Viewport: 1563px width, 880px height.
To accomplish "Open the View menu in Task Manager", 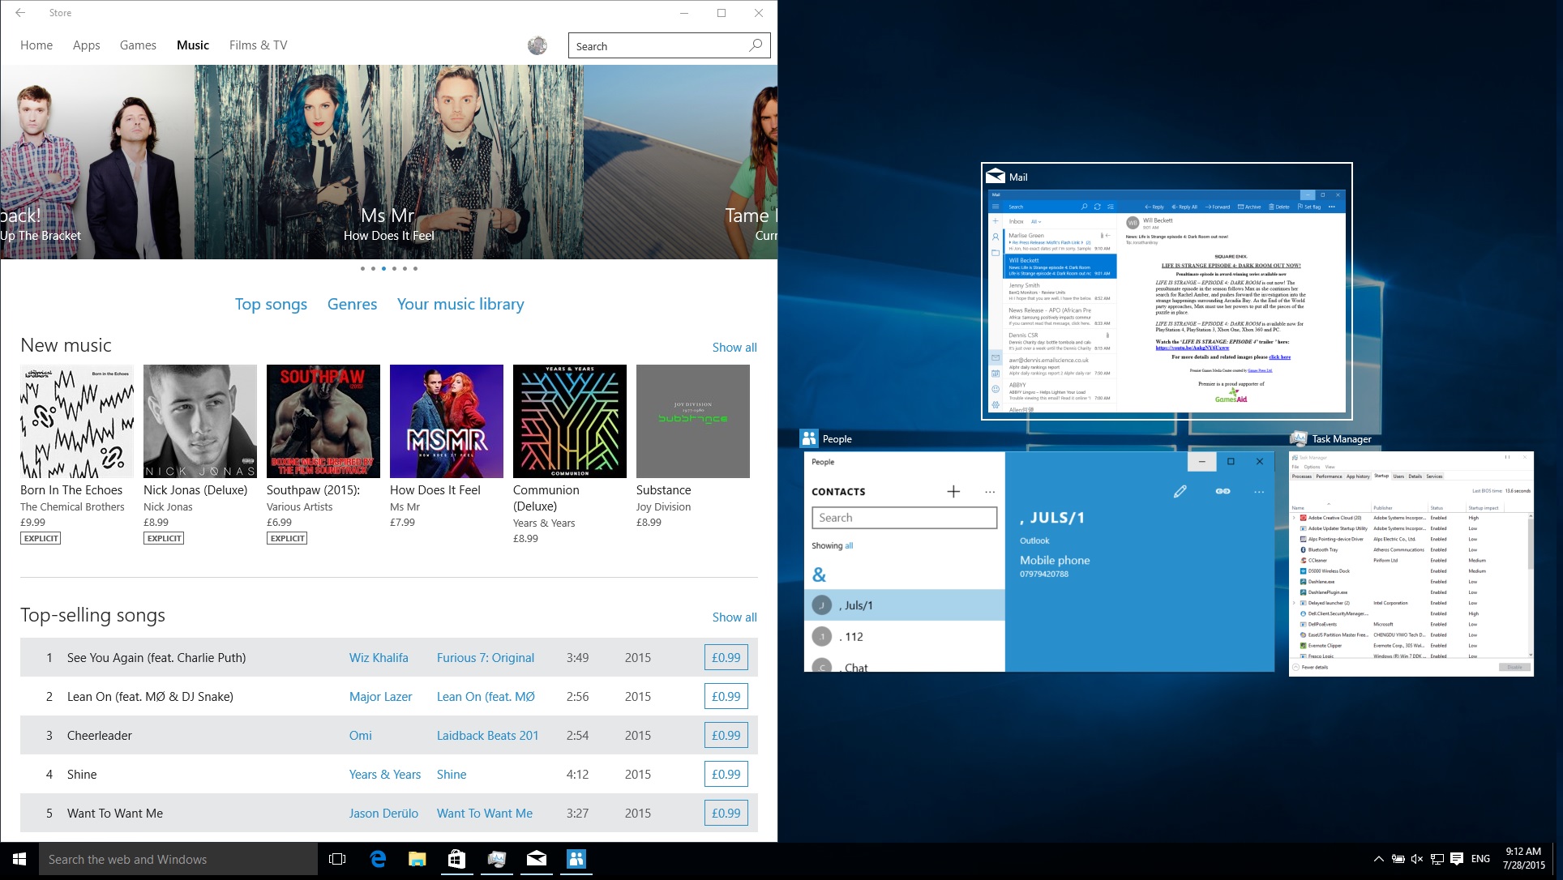I will 1330,468.
